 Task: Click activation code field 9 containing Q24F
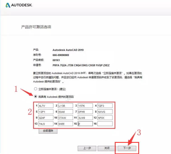tap(46, 118)
